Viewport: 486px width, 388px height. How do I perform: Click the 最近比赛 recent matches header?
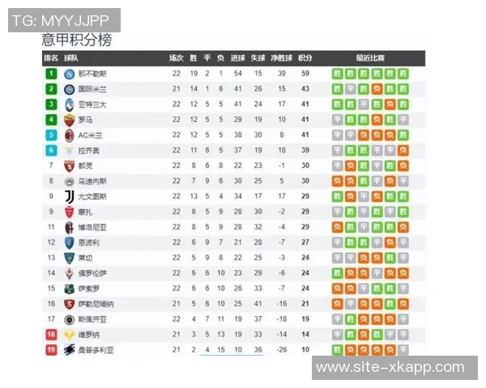tap(370, 58)
